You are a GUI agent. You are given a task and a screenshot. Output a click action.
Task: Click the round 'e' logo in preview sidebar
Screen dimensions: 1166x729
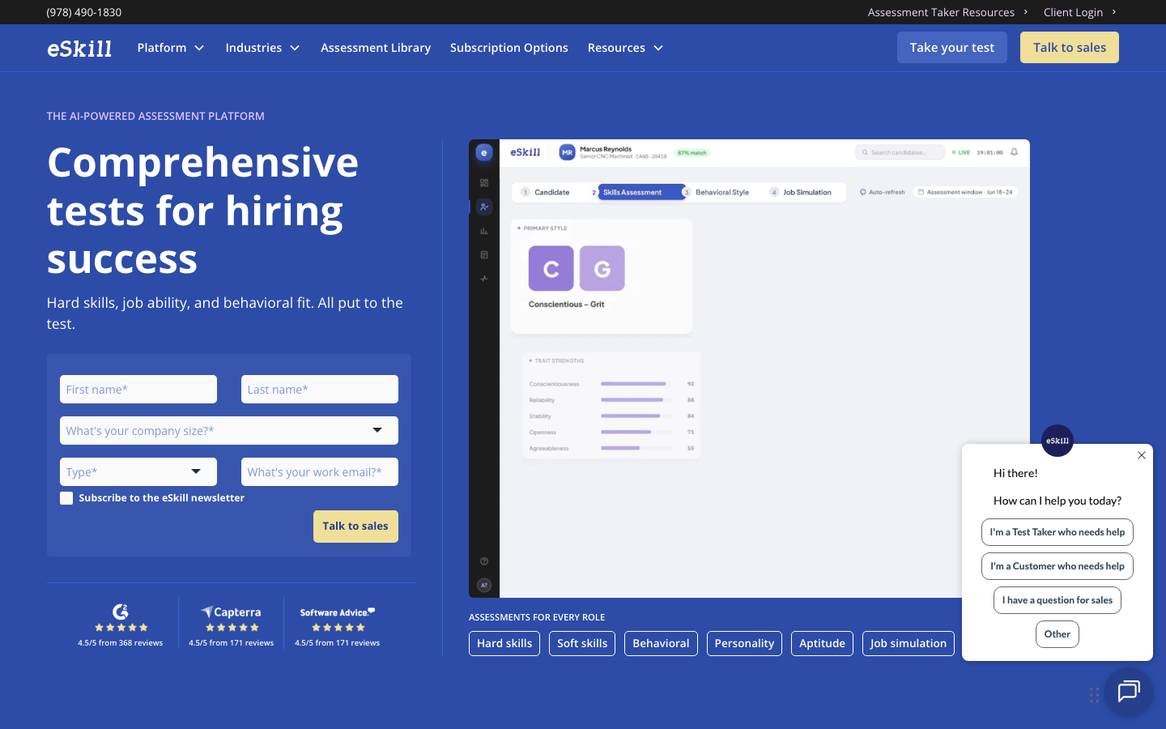click(484, 152)
